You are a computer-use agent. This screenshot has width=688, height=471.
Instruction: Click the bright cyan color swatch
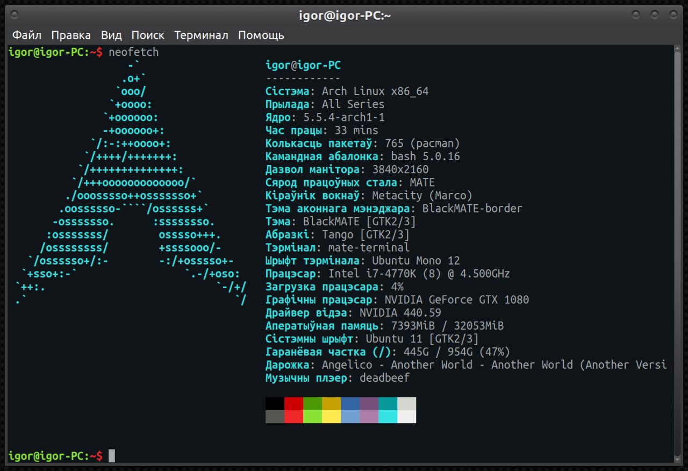(388, 417)
